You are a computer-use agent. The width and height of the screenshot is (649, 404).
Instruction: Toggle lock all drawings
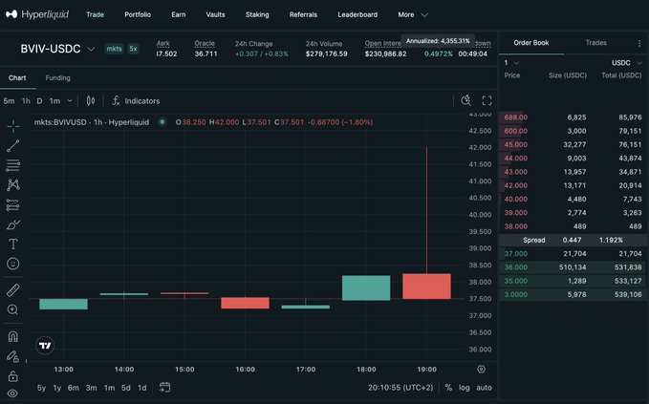[13, 376]
